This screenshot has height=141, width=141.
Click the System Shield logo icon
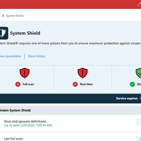pos(4,33)
